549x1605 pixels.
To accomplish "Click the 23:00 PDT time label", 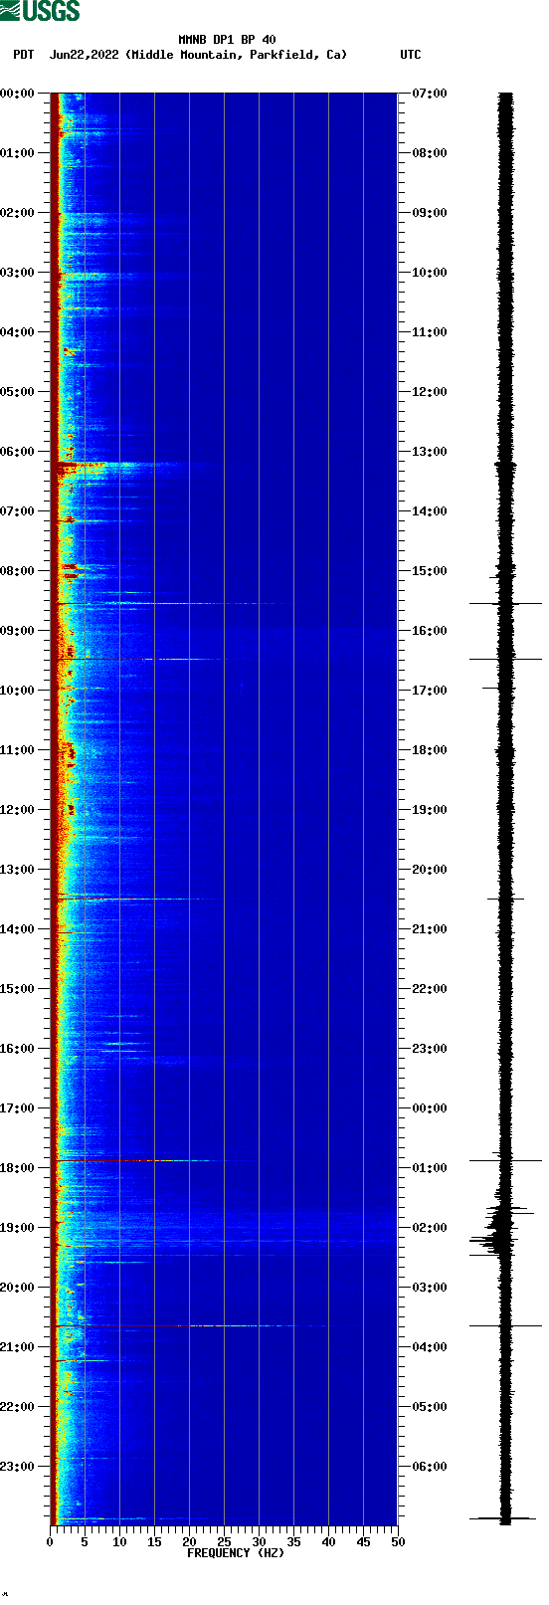I will click(x=18, y=1467).
